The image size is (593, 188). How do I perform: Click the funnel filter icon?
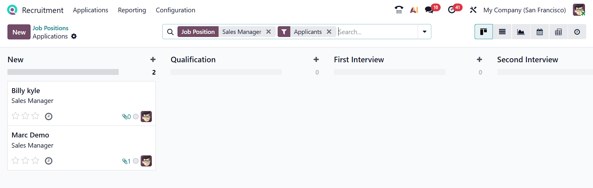(284, 32)
